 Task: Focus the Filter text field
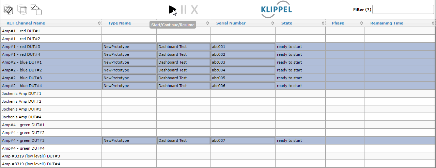[x=403, y=10]
